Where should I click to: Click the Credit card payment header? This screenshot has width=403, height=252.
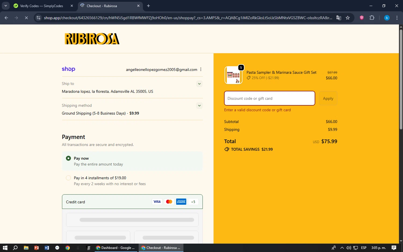(132, 202)
